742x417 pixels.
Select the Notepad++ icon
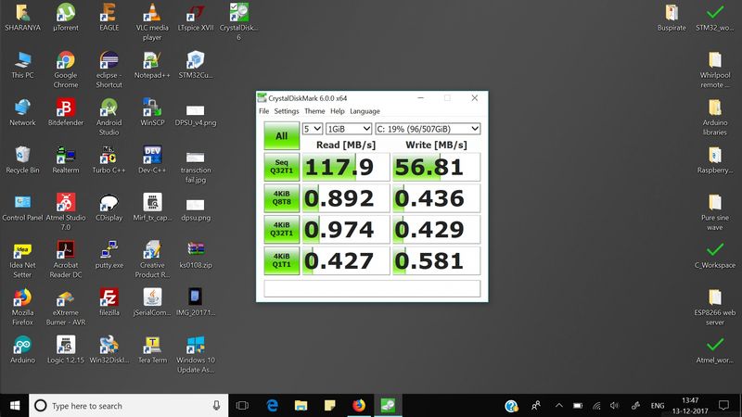(152, 65)
